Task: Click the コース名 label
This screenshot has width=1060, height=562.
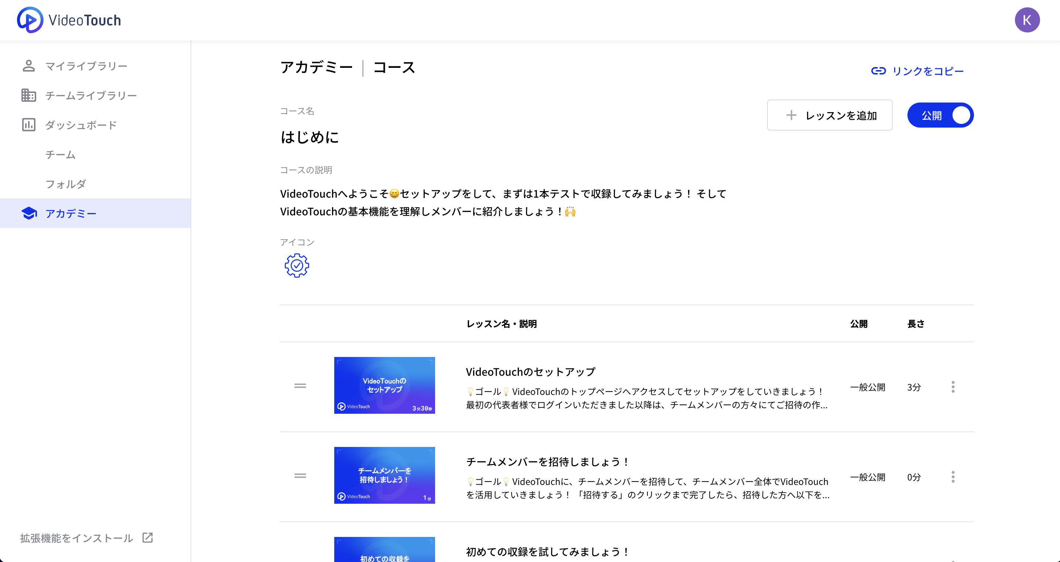Action: (297, 111)
